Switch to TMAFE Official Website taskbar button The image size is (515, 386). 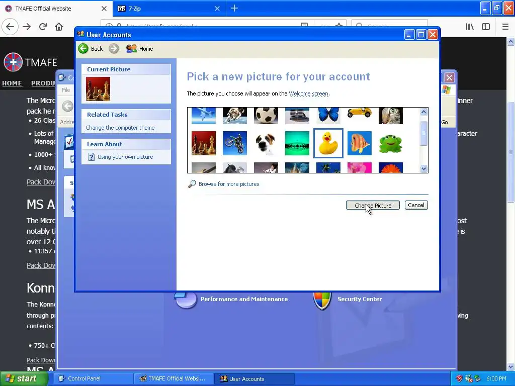click(x=174, y=378)
